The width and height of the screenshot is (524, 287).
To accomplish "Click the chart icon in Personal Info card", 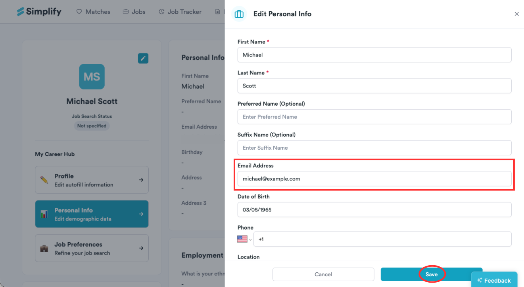I will click(44, 214).
